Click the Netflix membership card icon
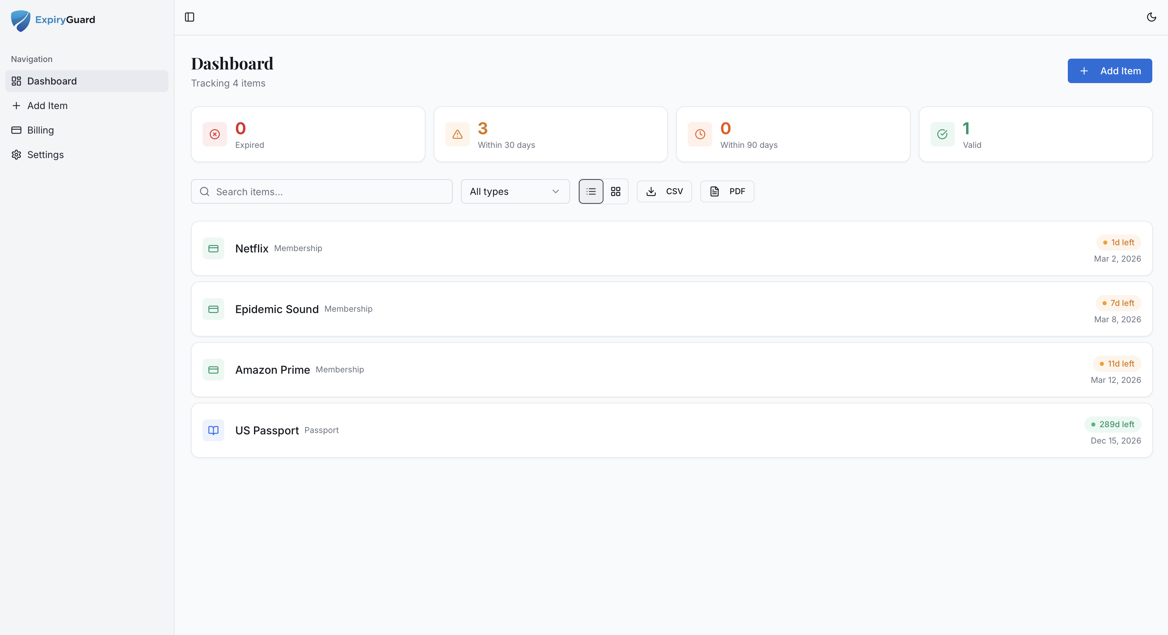1168x635 pixels. 213,248
